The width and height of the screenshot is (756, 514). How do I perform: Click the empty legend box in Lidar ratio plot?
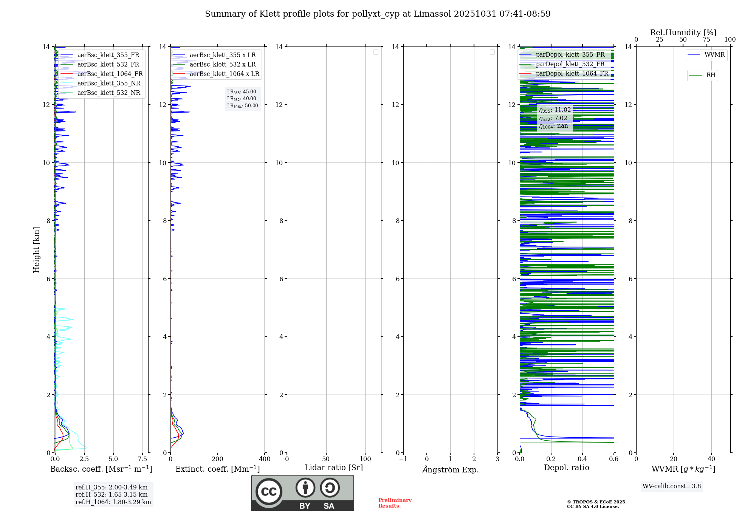[x=376, y=52]
